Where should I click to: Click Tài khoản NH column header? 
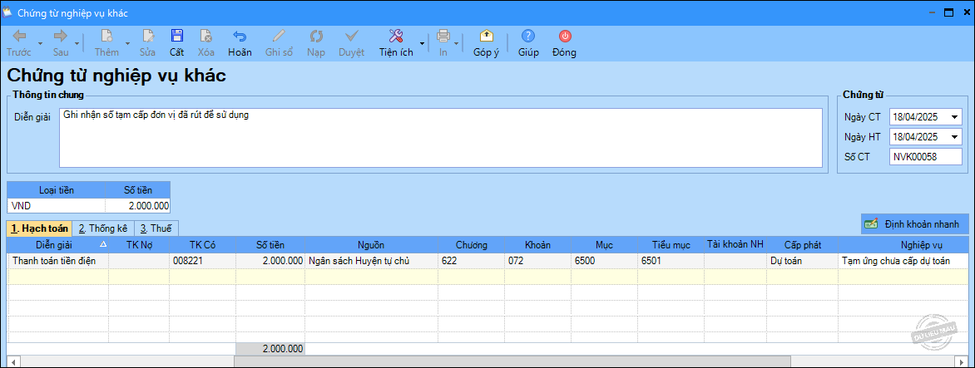(x=735, y=244)
